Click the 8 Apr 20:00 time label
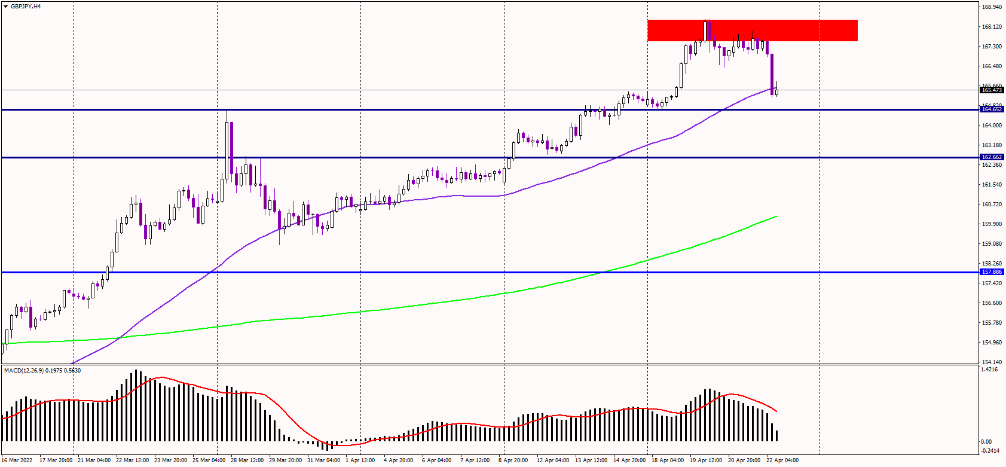The image size is (1006, 467). [x=513, y=460]
